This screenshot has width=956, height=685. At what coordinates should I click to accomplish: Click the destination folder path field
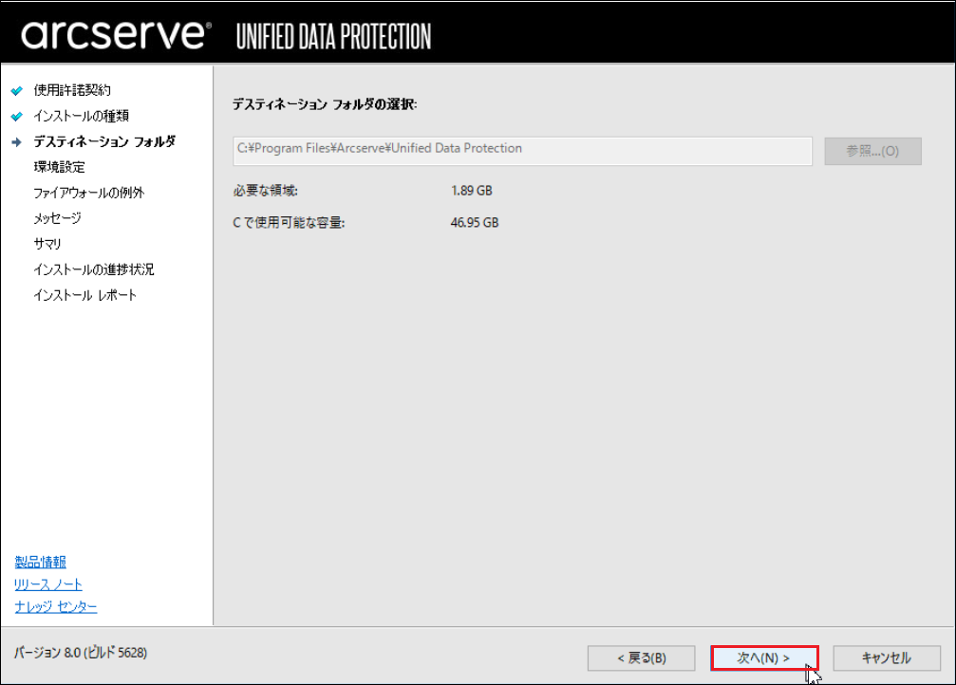pyautogui.click(x=522, y=151)
